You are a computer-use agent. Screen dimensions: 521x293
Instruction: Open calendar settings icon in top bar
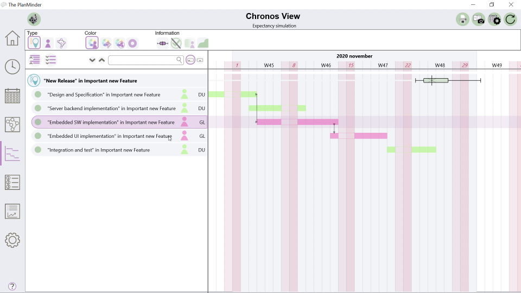click(x=494, y=20)
